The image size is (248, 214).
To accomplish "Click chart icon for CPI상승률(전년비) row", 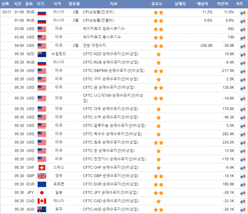I will tap(243, 12).
